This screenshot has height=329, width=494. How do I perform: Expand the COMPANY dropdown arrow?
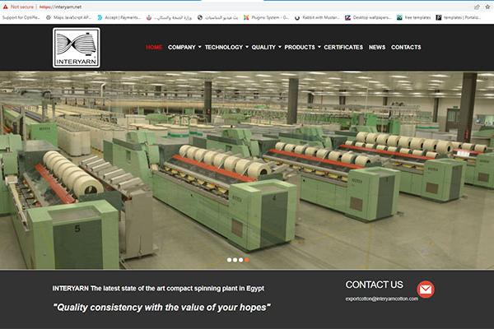coord(200,47)
